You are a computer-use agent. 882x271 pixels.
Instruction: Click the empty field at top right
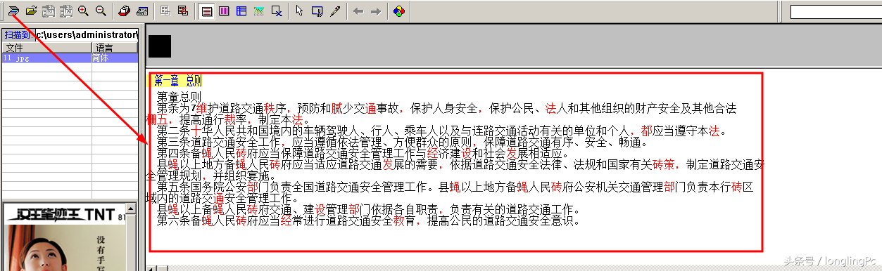[x=836, y=12]
